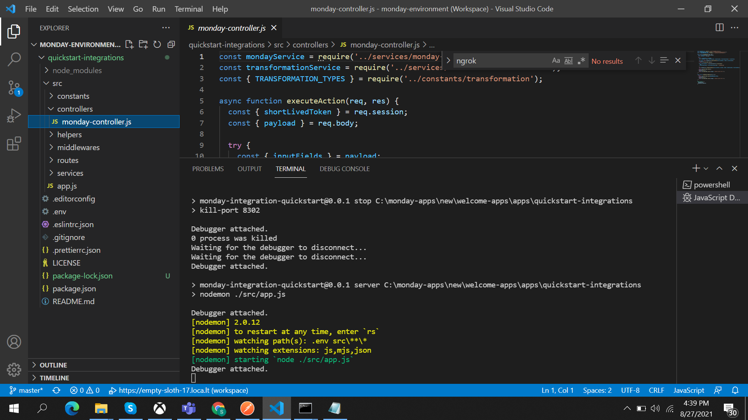Image resolution: width=748 pixels, height=420 pixels.
Task: Go to previous find match
Action: (638, 61)
